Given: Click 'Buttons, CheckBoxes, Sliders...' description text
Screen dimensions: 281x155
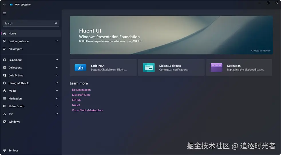Looking at the screenshot, I should tap(109, 70).
